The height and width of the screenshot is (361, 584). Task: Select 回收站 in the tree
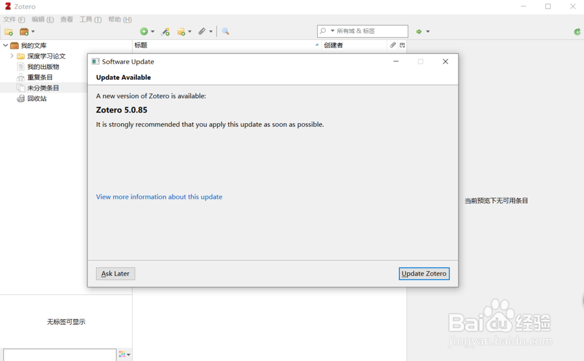point(37,98)
